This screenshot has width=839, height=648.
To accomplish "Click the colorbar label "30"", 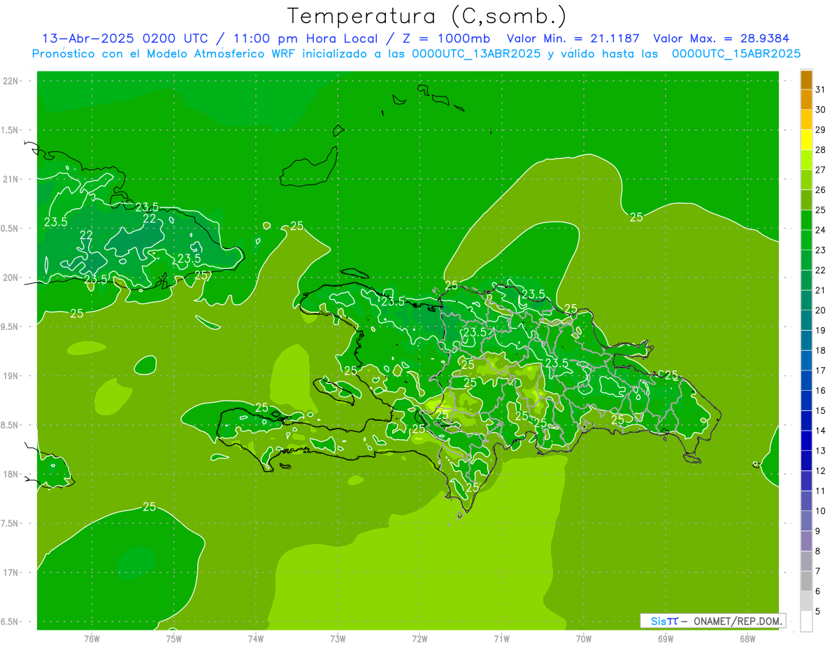I will click(x=821, y=110).
